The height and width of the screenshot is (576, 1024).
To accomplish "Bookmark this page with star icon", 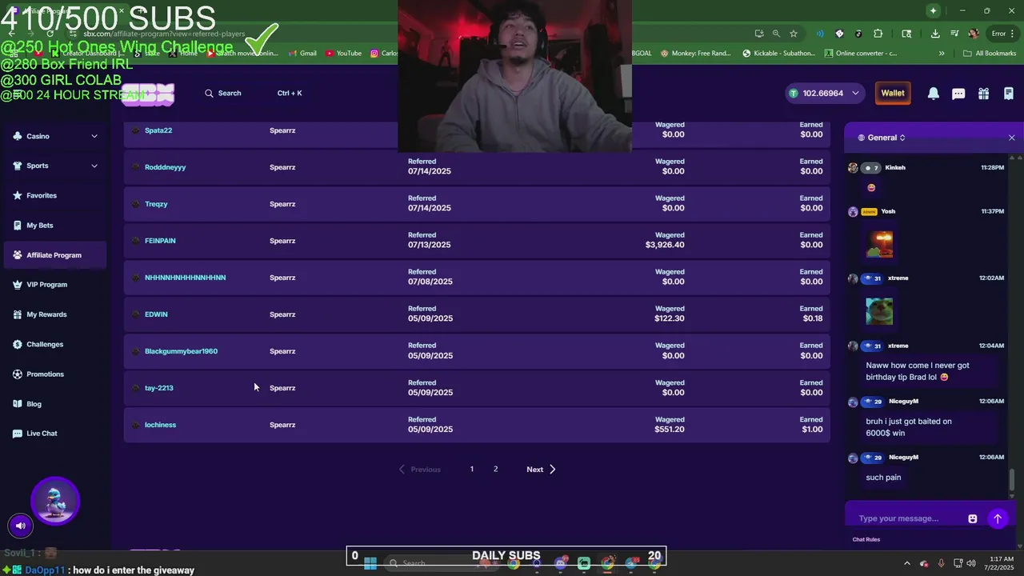I will 793,34.
